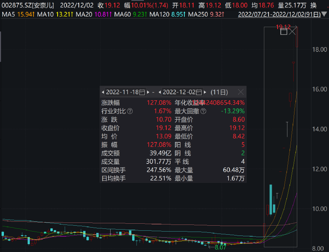Viewport: 329px width, 252px height.
Task: Click the 日均换手 22.51% value
Action: (161, 178)
